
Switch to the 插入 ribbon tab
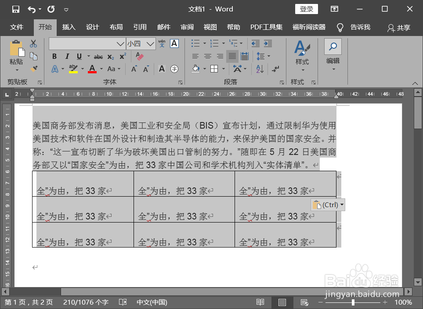(69, 27)
